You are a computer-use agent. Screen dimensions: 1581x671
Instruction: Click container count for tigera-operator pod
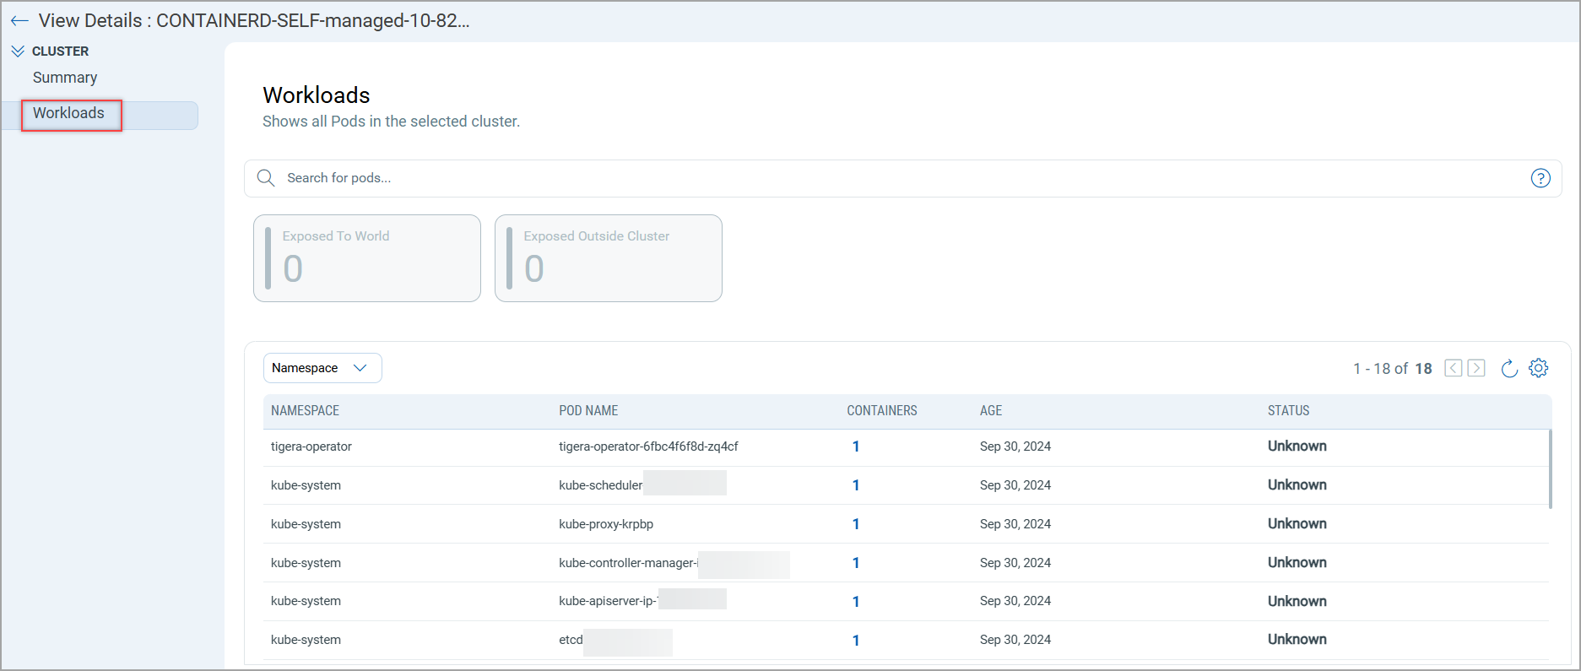pos(855,446)
